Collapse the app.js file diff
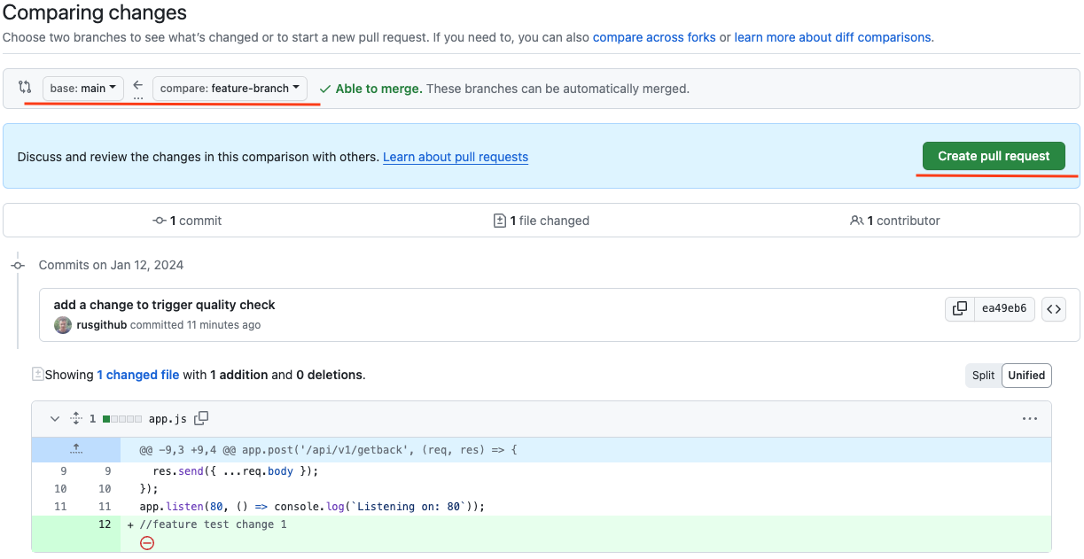The width and height of the screenshot is (1084, 559). [x=55, y=418]
